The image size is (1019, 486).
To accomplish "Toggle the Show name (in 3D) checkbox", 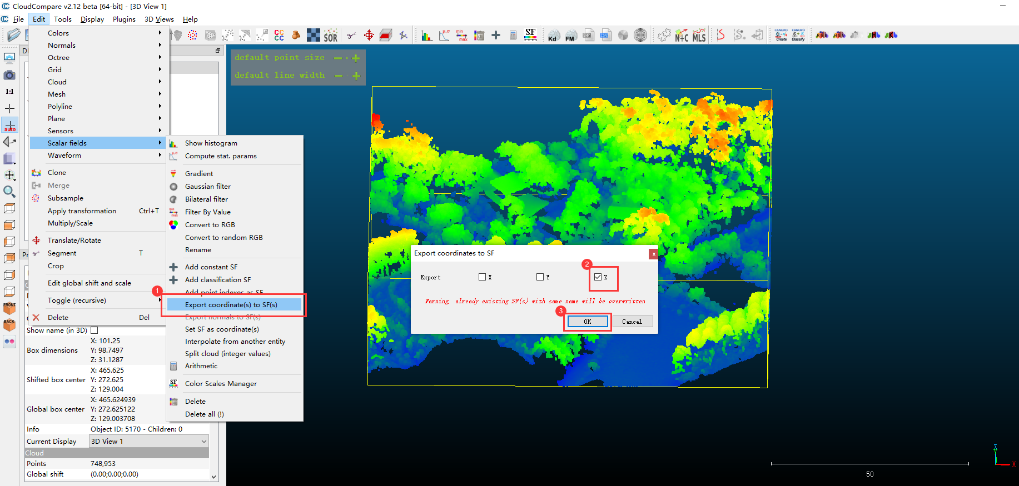I will click(x=94, y=330).
